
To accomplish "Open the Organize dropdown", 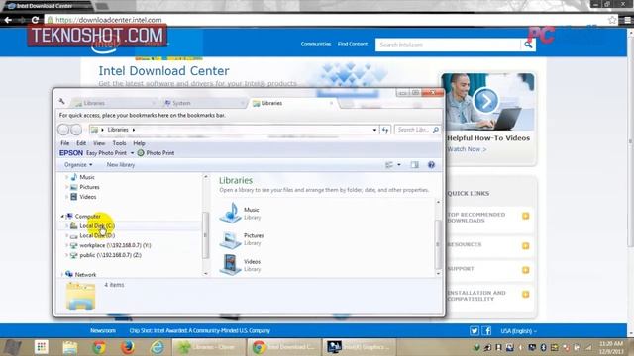I will click(x=78, y=165).
